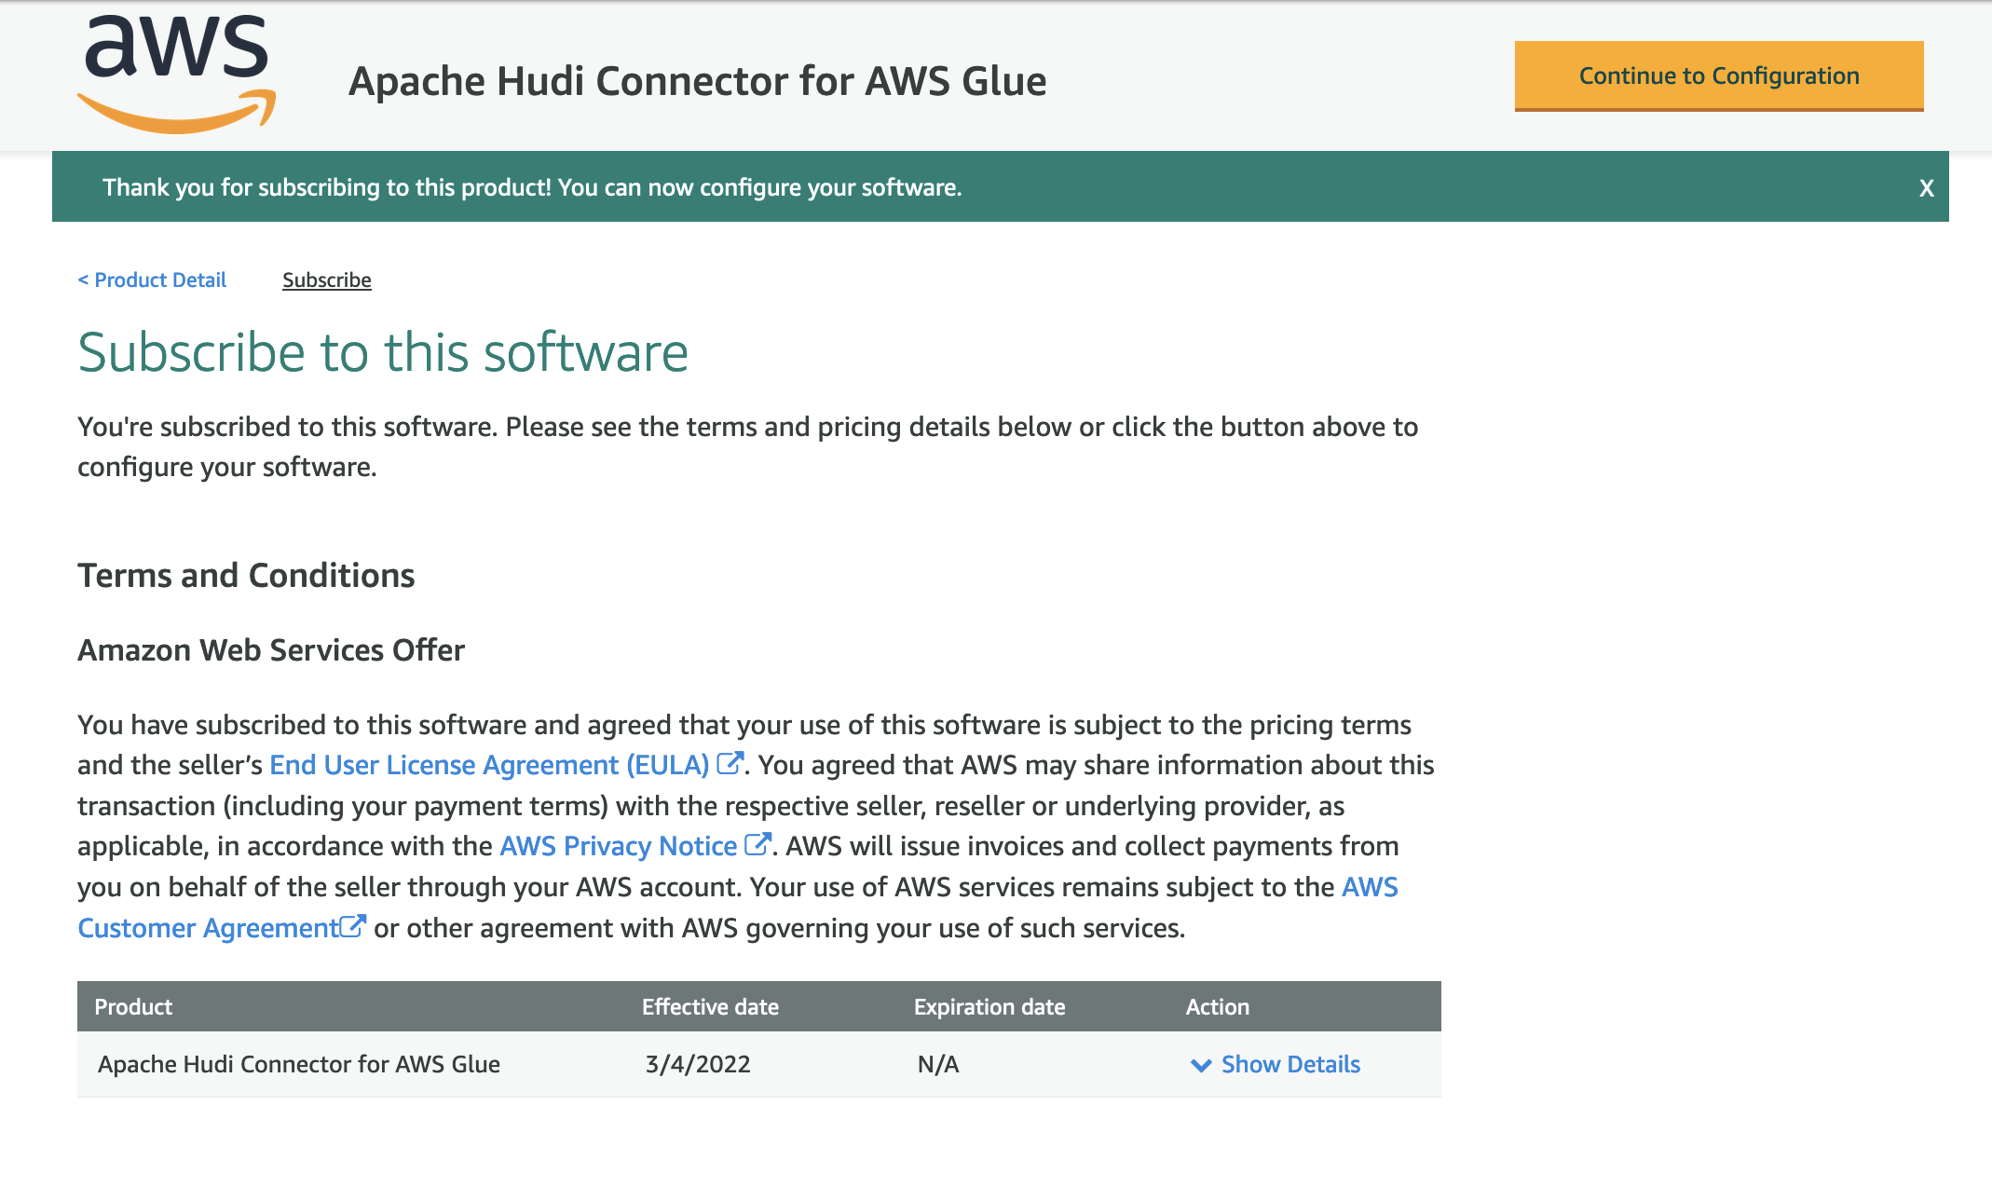Click the page title Apache Hudi Connector
1992x1187 pixels.
(x=697, y=81)
